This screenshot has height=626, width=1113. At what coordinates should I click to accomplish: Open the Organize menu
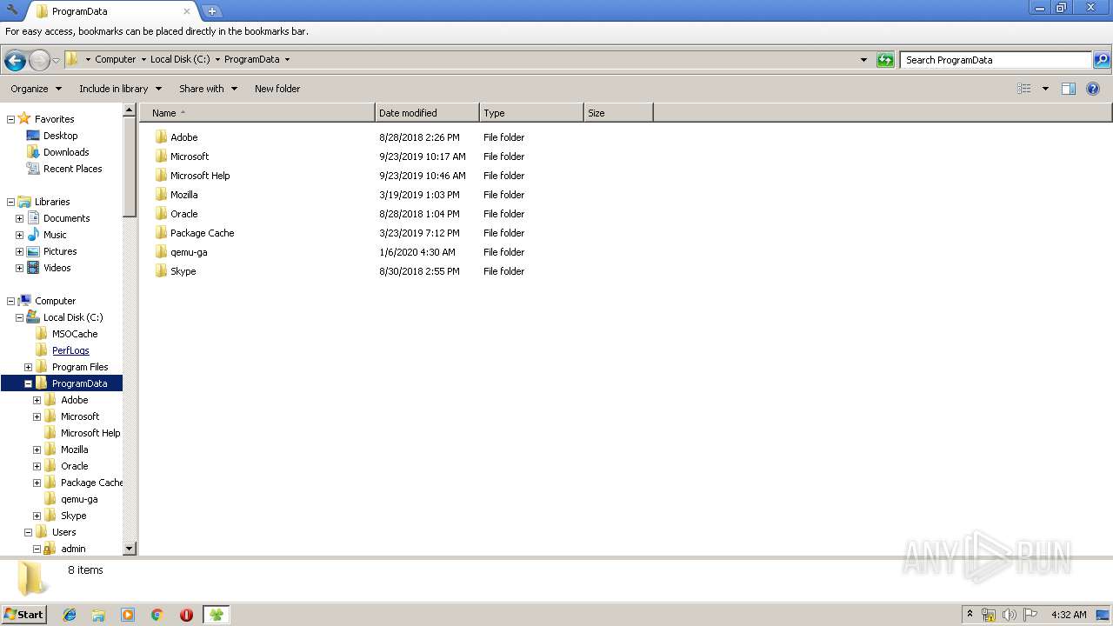coord(37,89)
